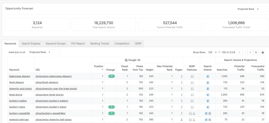The image size is (269, 123).
Task: Open the /shop/mens-burberry-loafers/ URL link
Action: tap(52, 101)
